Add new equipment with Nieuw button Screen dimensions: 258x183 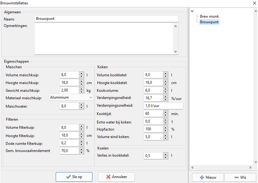pos(208,177)
